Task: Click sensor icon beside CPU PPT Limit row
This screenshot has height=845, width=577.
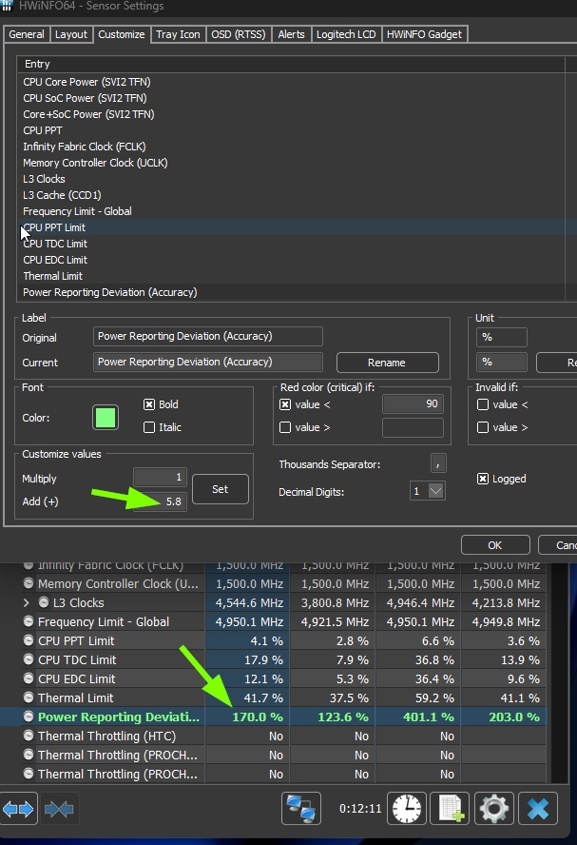Action: pyautogui.click(x=29, y=640)
